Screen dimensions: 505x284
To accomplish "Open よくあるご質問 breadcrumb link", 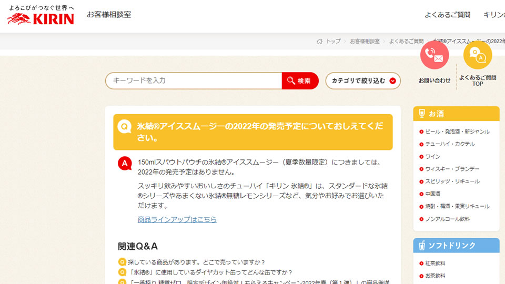I will [x=406, y=42].
